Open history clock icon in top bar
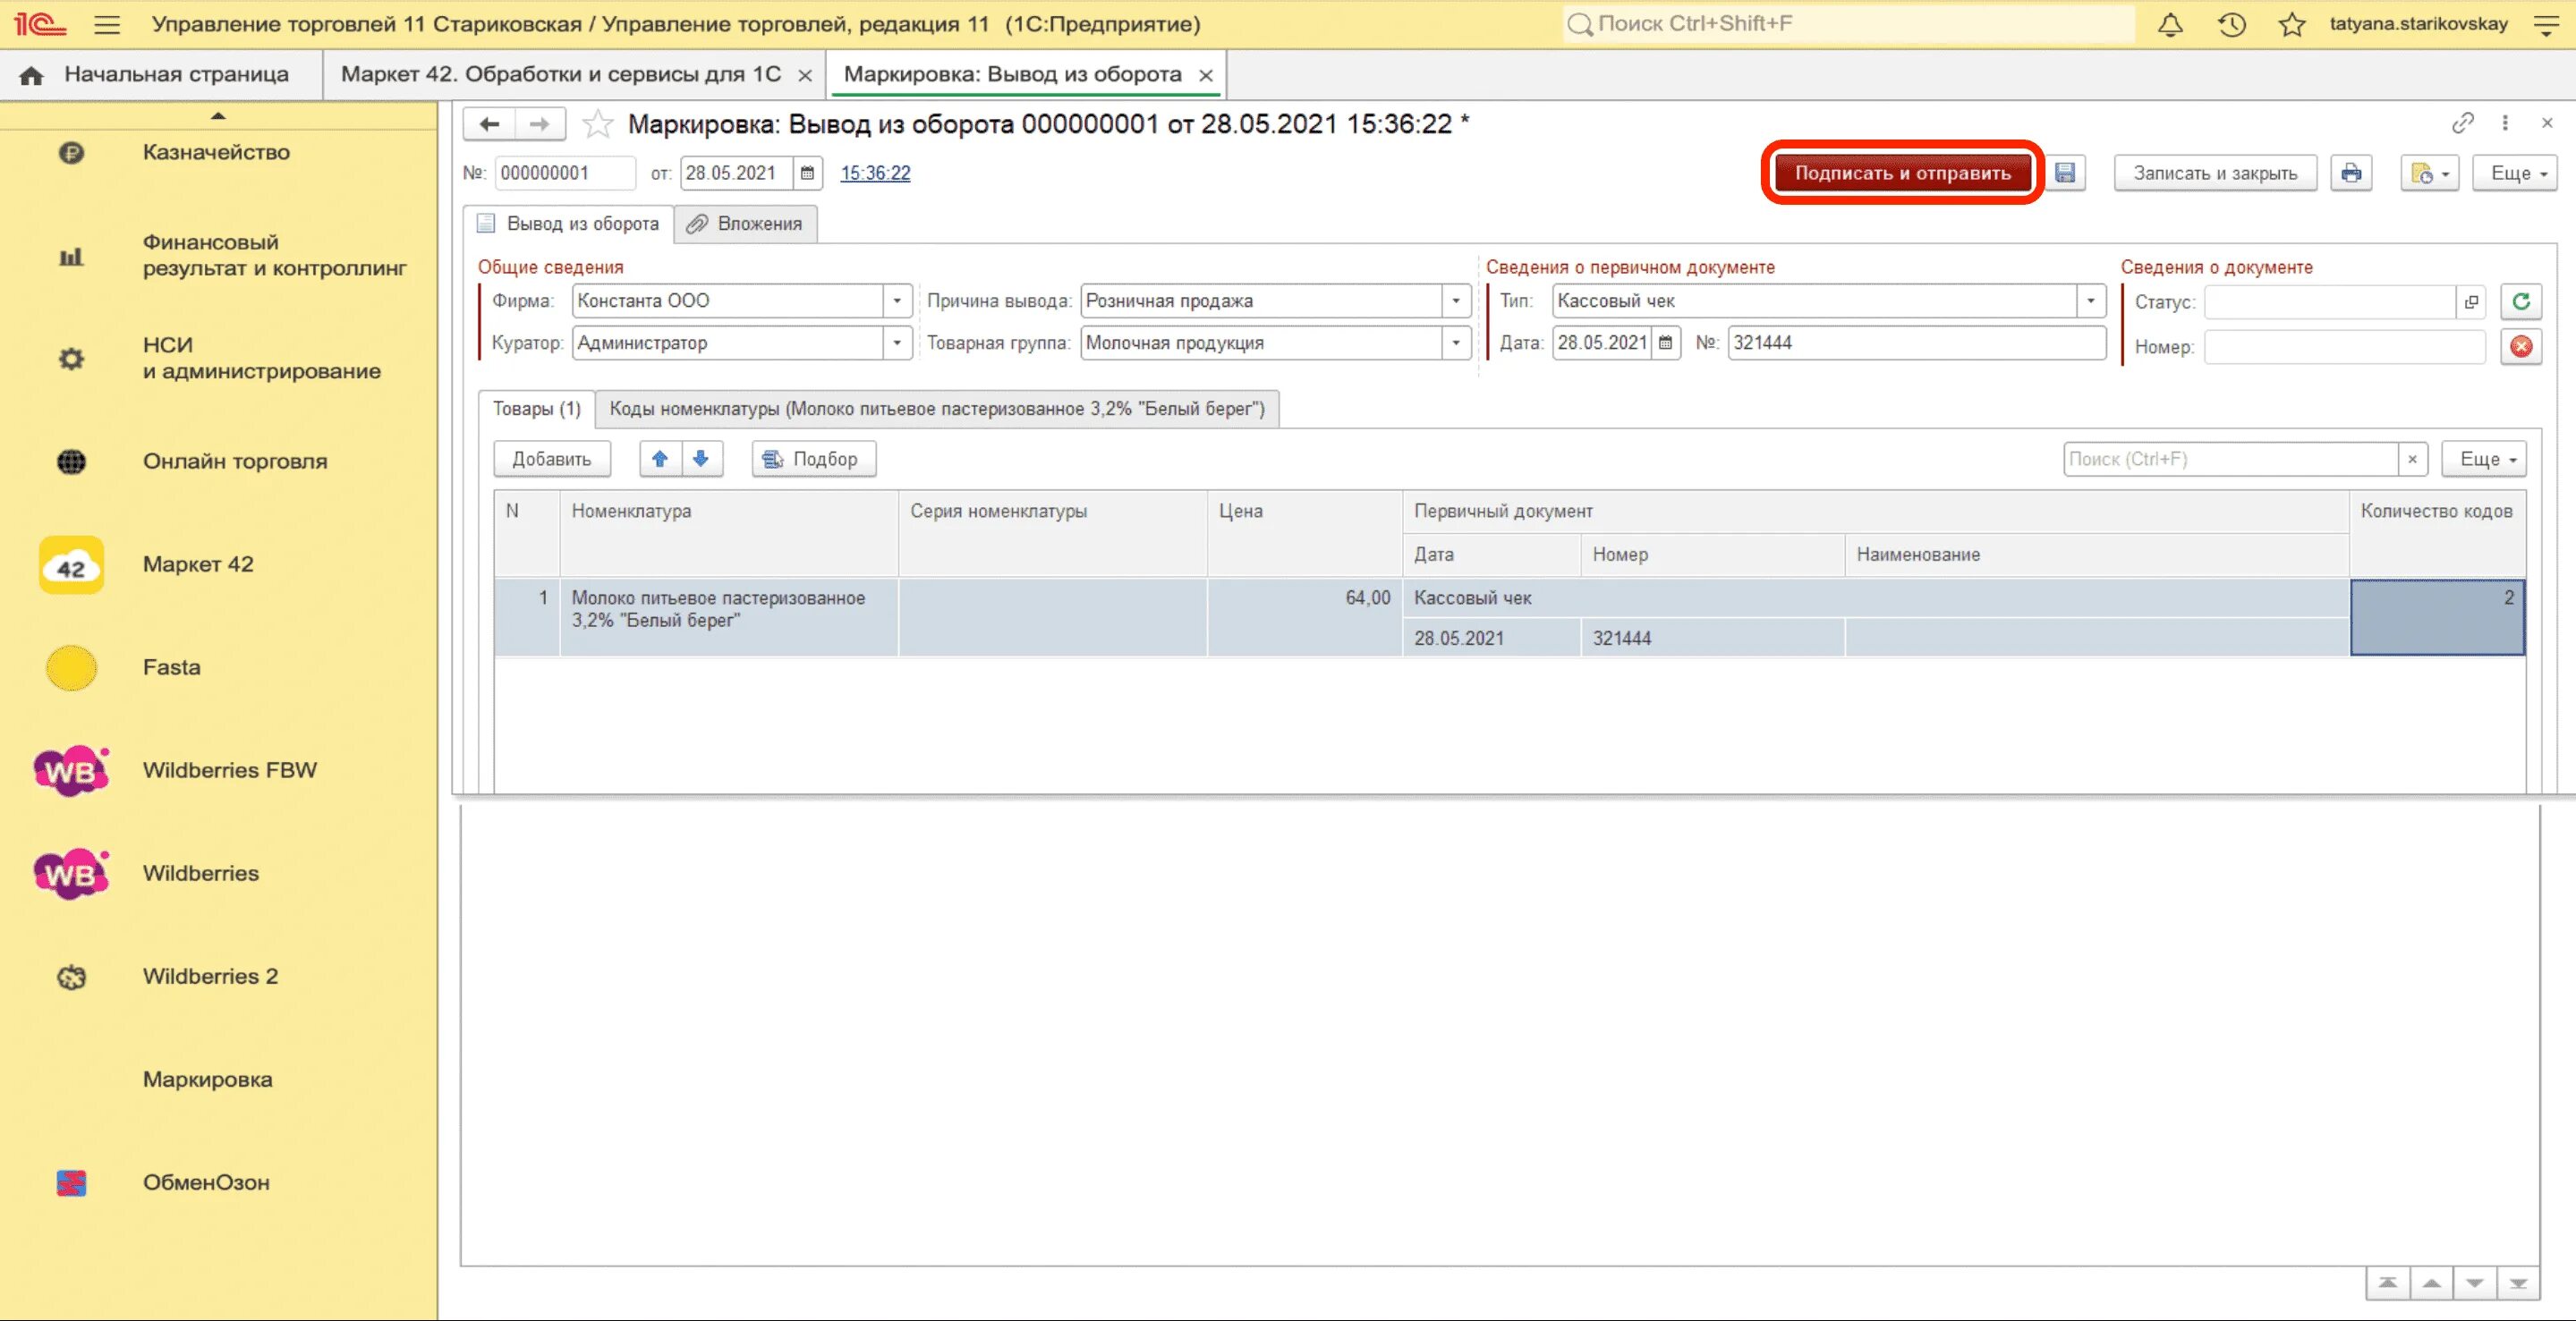Image resolution: width=2576 pixels, height=1321 pixels. 2231,24
